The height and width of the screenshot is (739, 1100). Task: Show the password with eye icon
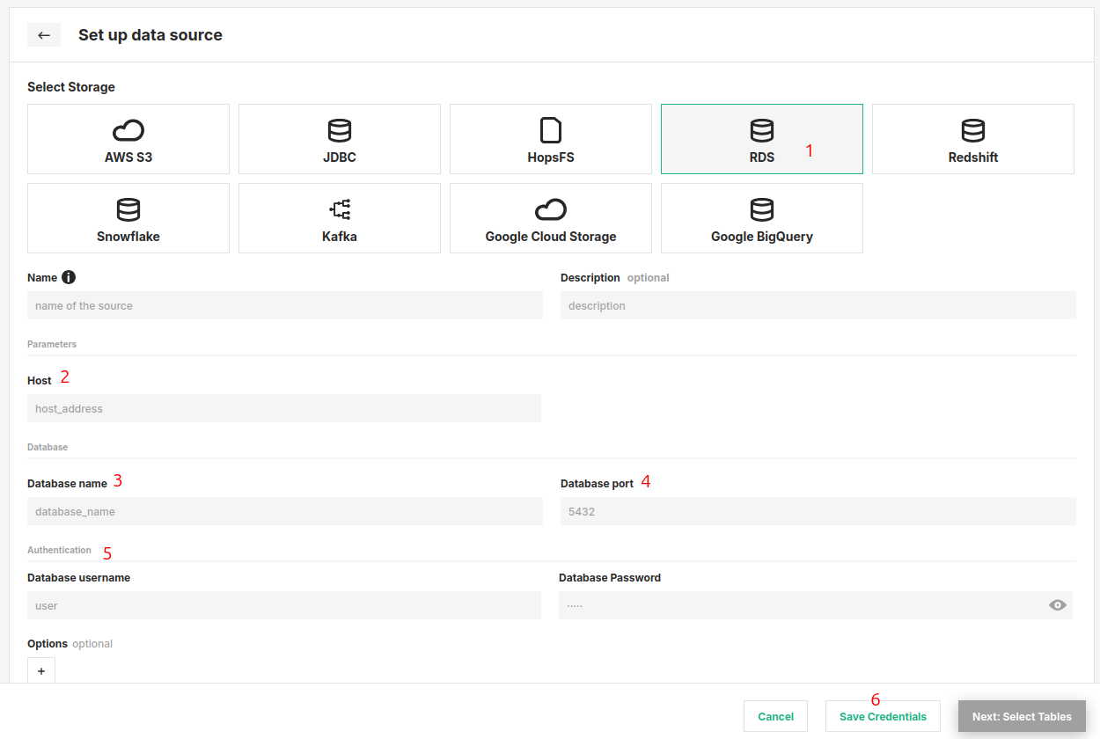(1058, 605)
